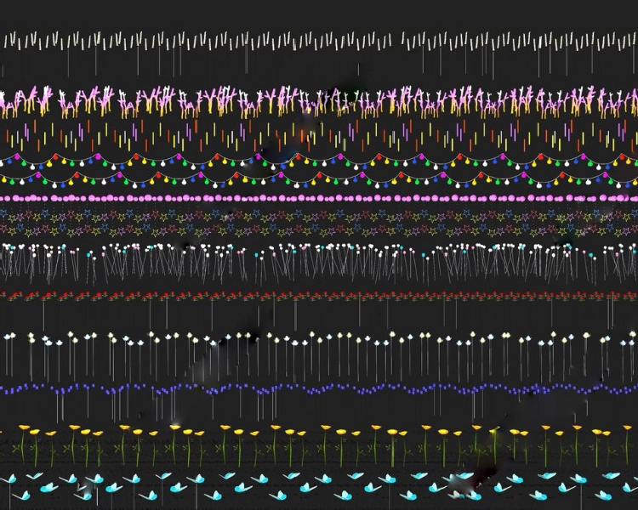This screenshot has height=510, width=638.
Task: Select the blue-violet wavy bead string
Action: click(319, 389)
